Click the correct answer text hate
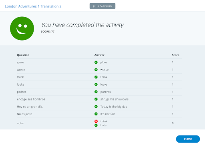205x149 pixels. [x=103, y=125]
